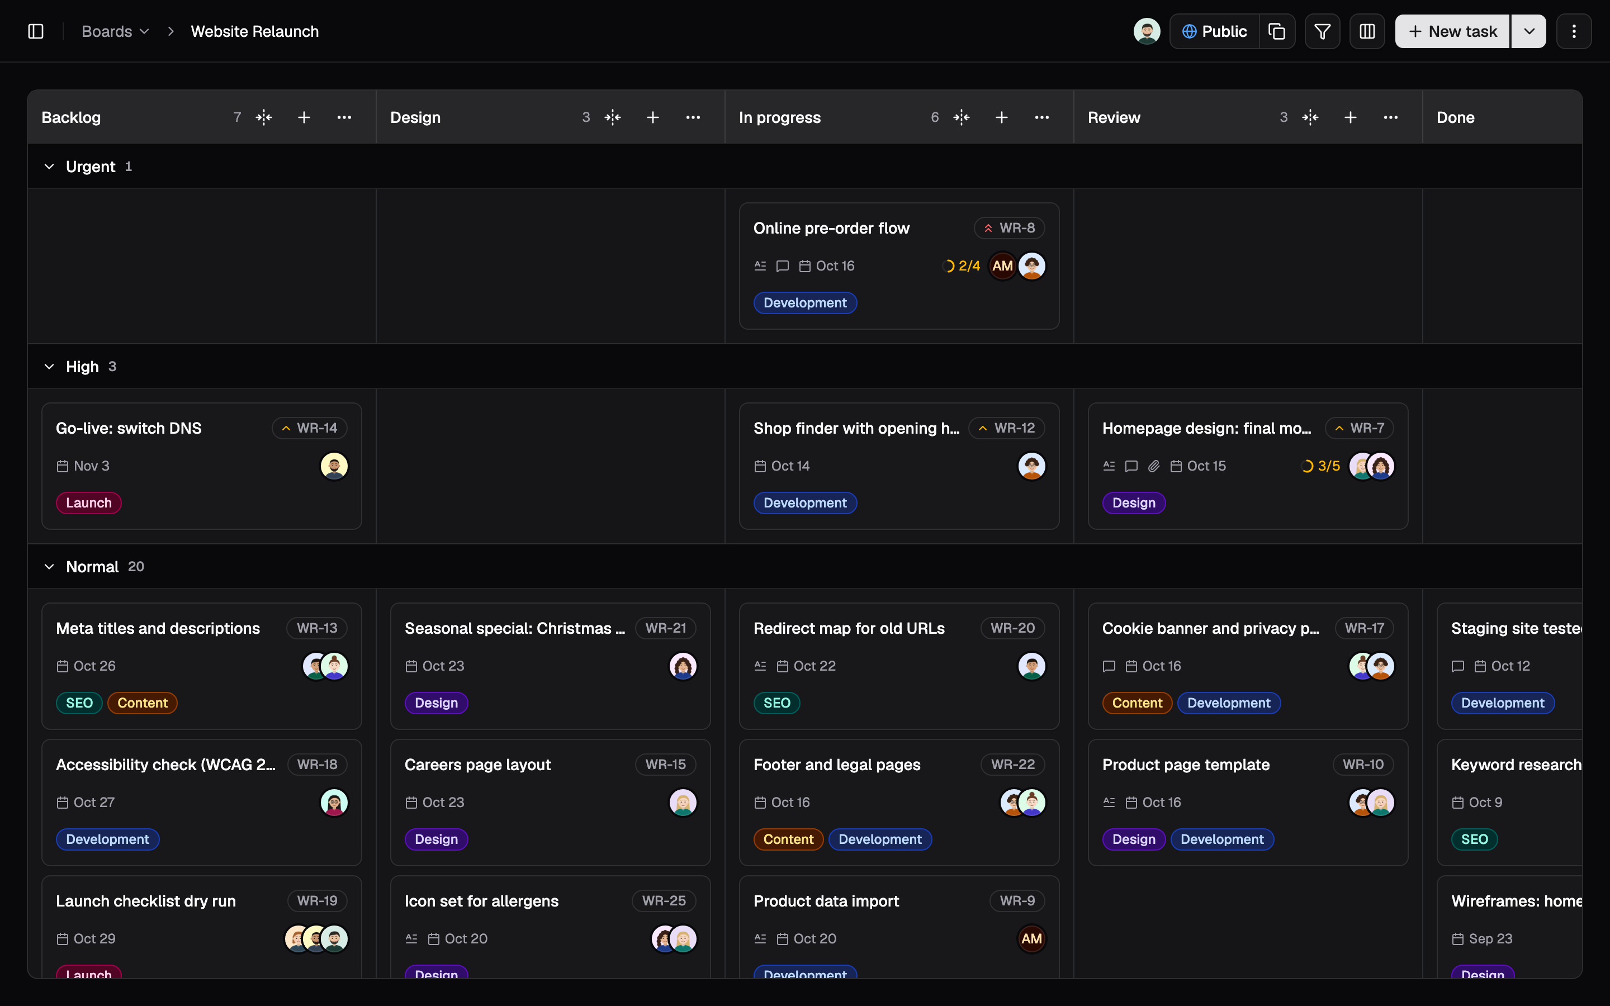Click the Content tag on Footer and legal pages
The height and width of the screenshot is (1006, 1610).
tap(788, 839)
